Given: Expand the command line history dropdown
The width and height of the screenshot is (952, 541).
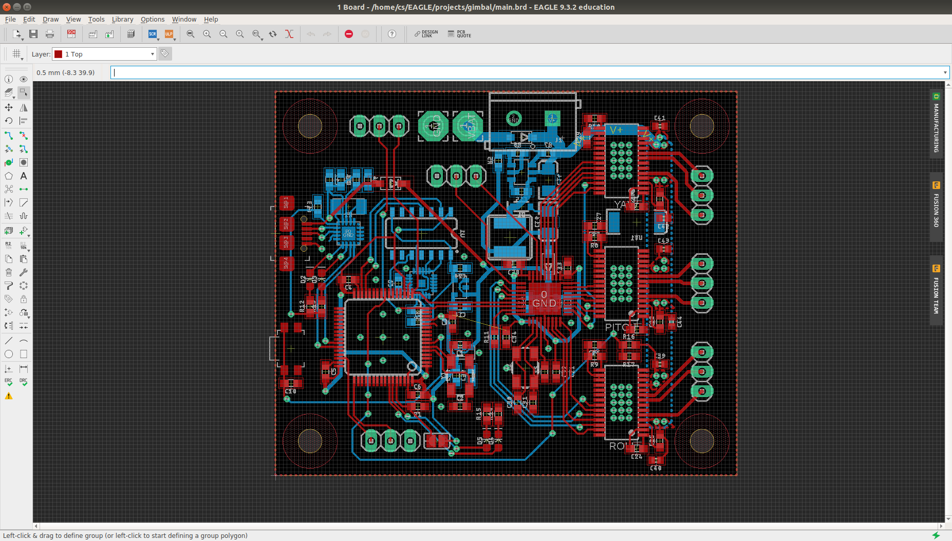Looking at the screenshot, I should (945, 72).
